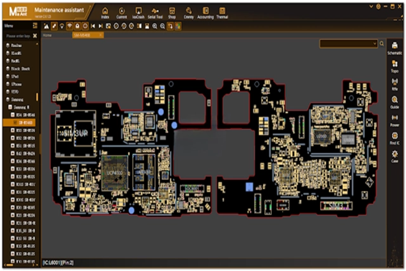Open the component search dropdown

[x=348, y=43]
